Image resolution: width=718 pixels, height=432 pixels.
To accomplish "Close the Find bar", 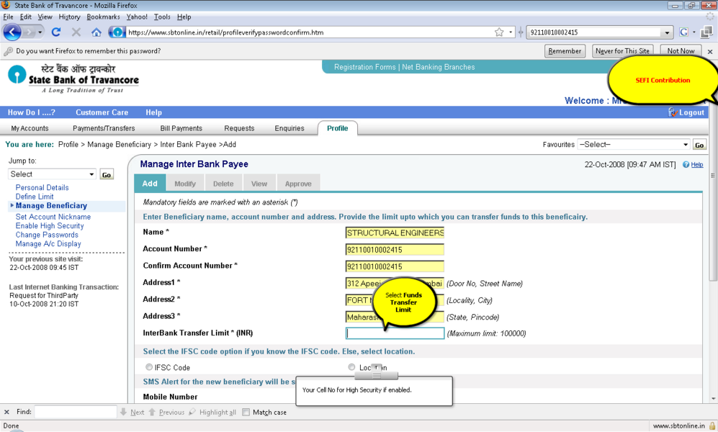I will (x=7, y=413).
